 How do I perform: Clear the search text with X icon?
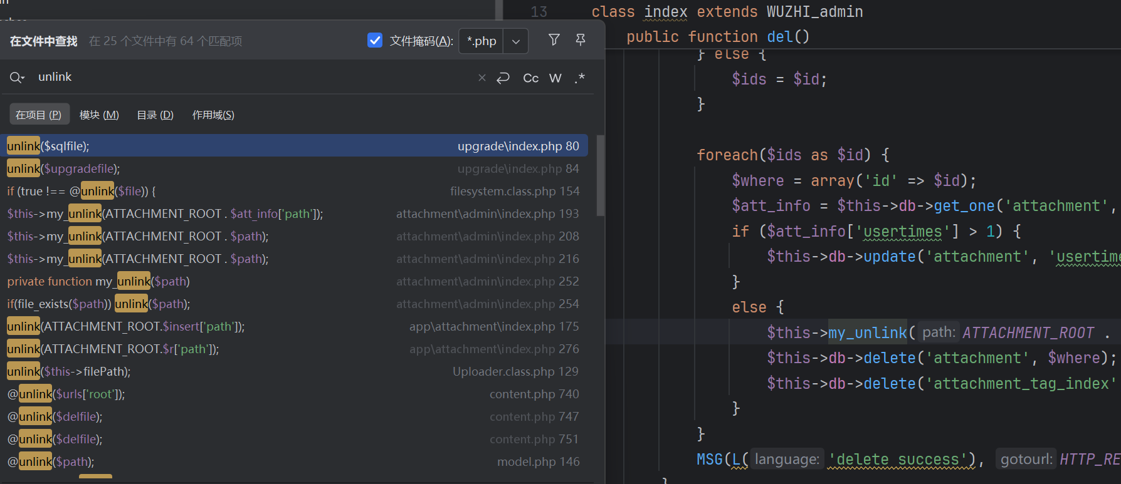point(482,78)
